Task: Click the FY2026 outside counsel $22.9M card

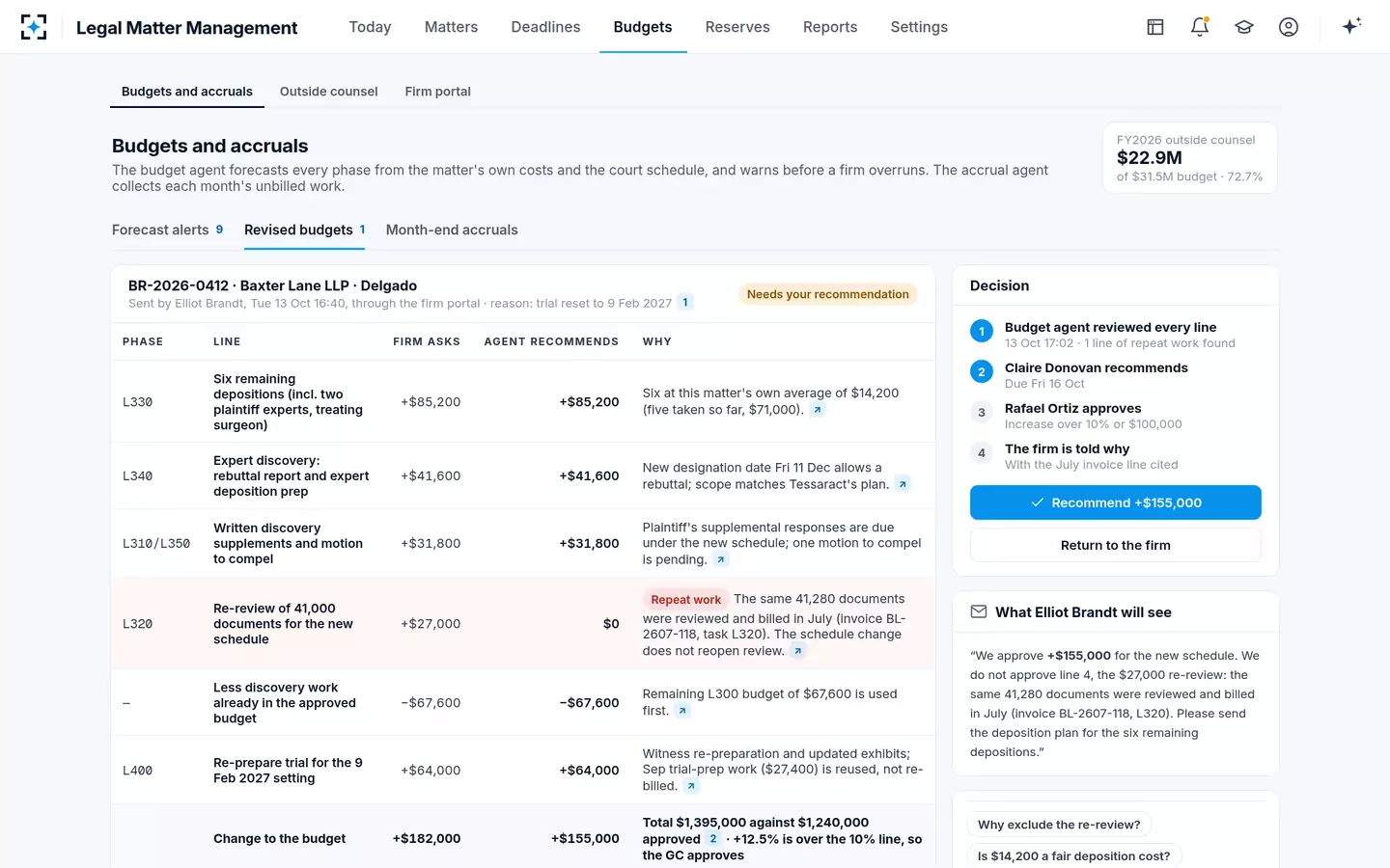Action: point(1190,157)
